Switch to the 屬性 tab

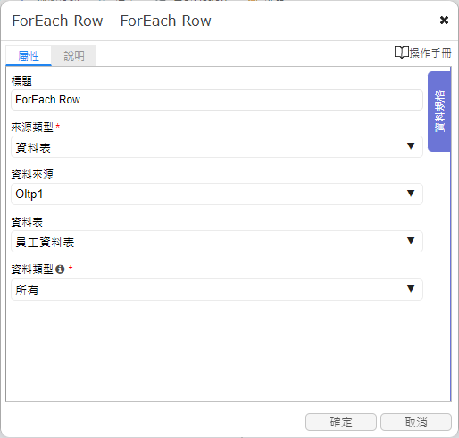pos(29,55)
